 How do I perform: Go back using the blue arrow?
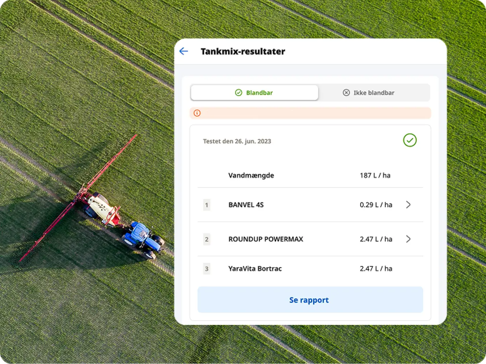coord(184,51)
